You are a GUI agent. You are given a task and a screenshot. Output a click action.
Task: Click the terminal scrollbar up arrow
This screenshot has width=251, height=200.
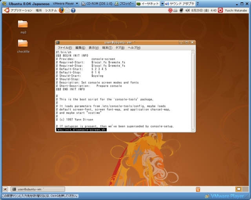[x=193, y=52]
